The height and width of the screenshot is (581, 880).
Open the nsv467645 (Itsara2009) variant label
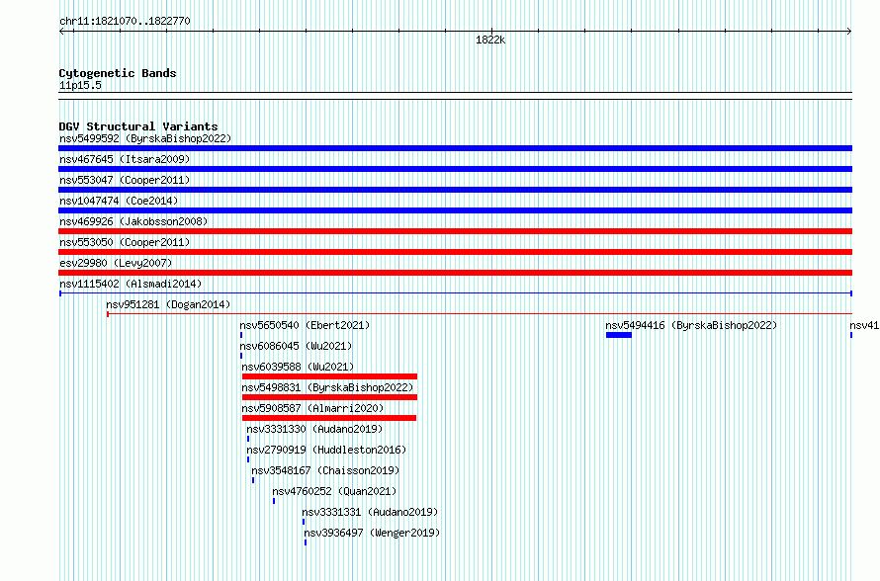click(125, 159)
